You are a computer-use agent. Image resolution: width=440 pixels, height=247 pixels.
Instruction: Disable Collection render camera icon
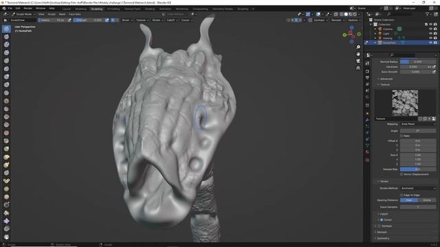pyautogui.click(x=435, y=25)
